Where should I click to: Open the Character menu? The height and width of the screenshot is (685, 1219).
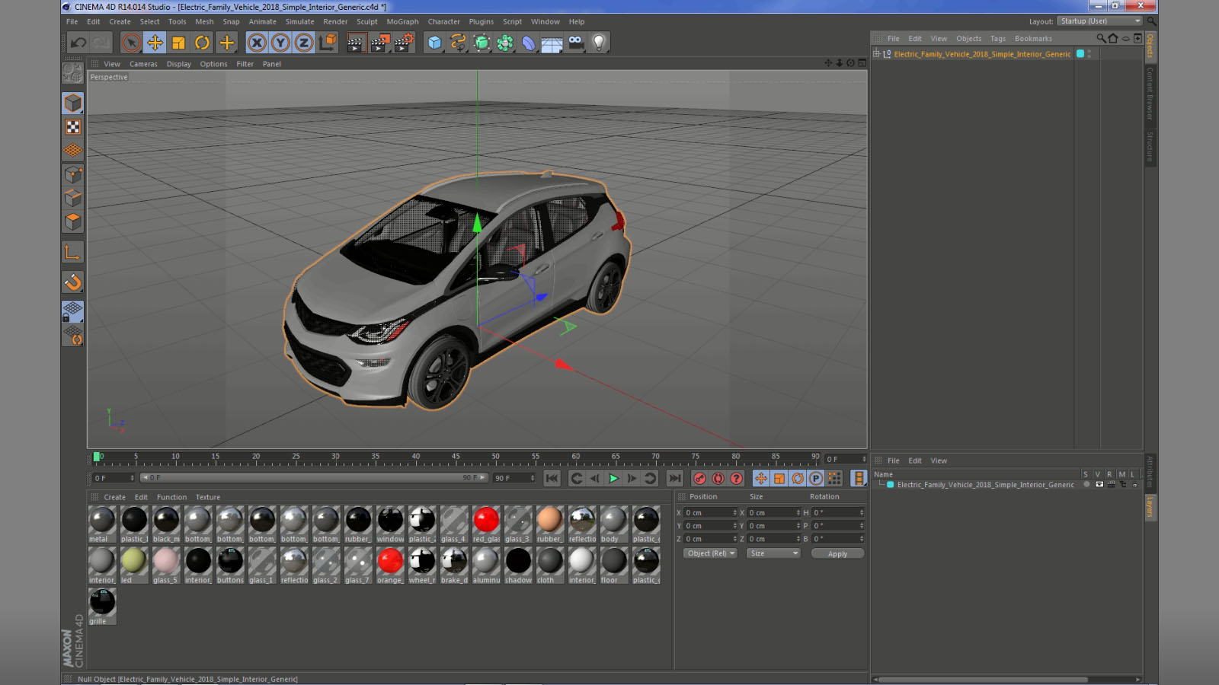coord(443,21)
